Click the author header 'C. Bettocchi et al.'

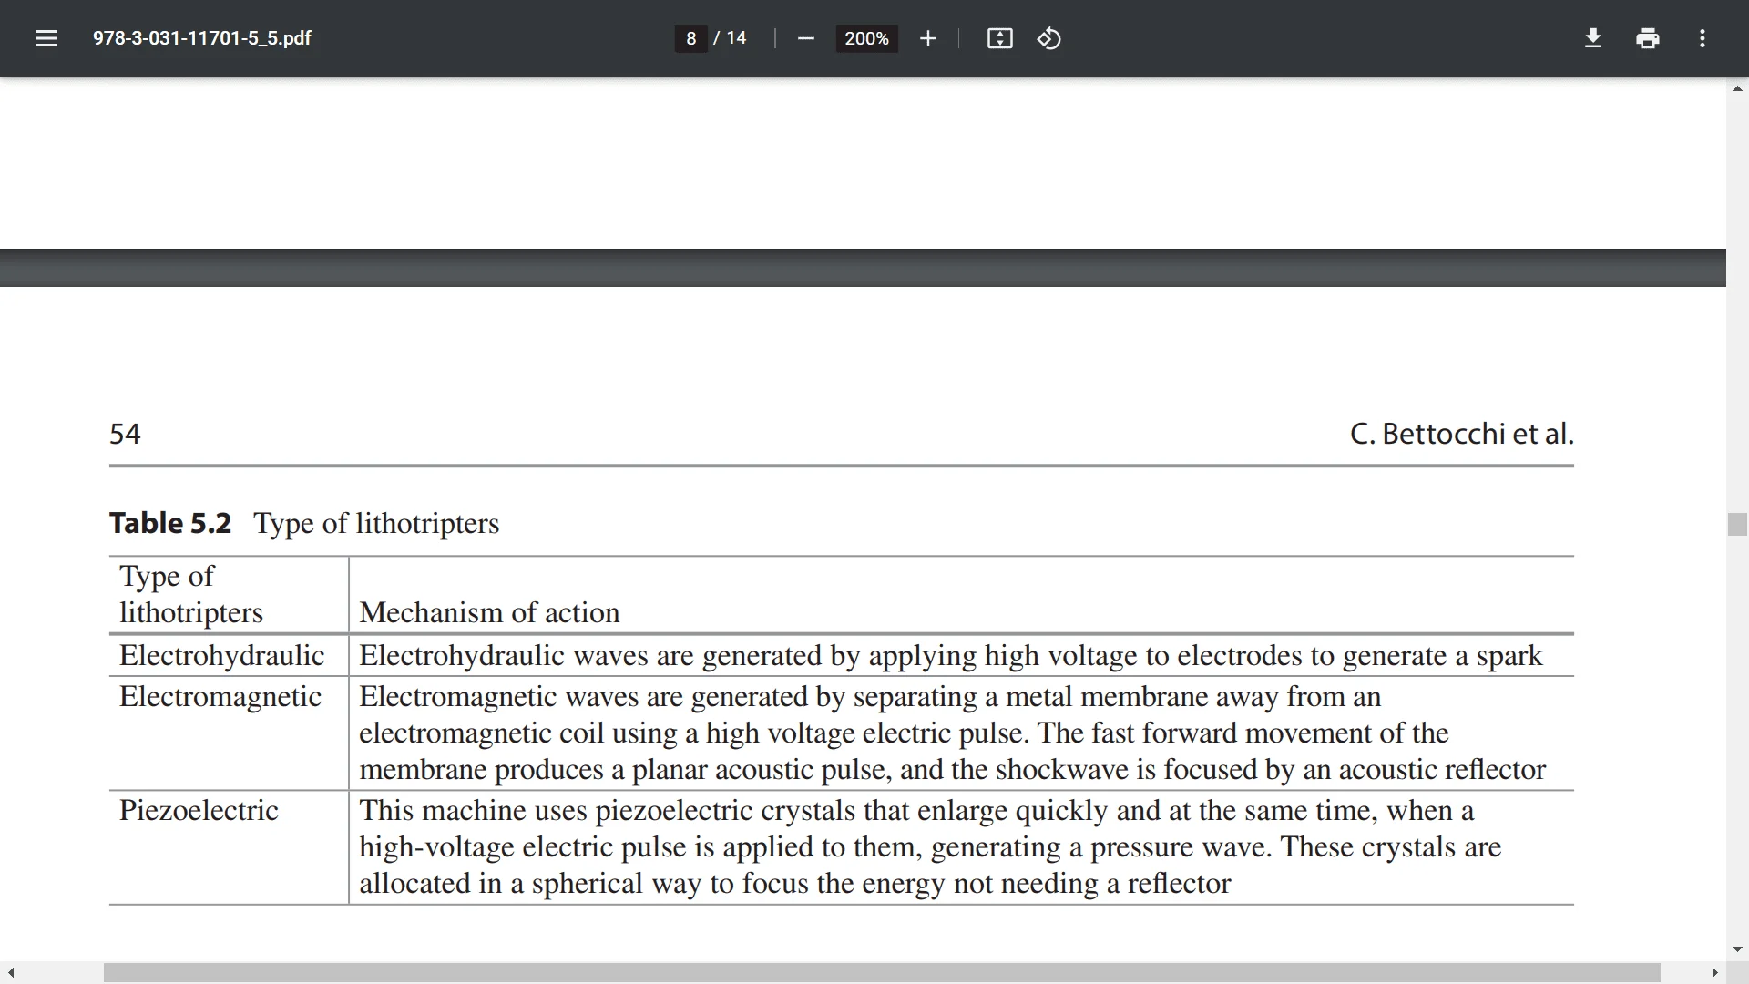point(1461,434)
